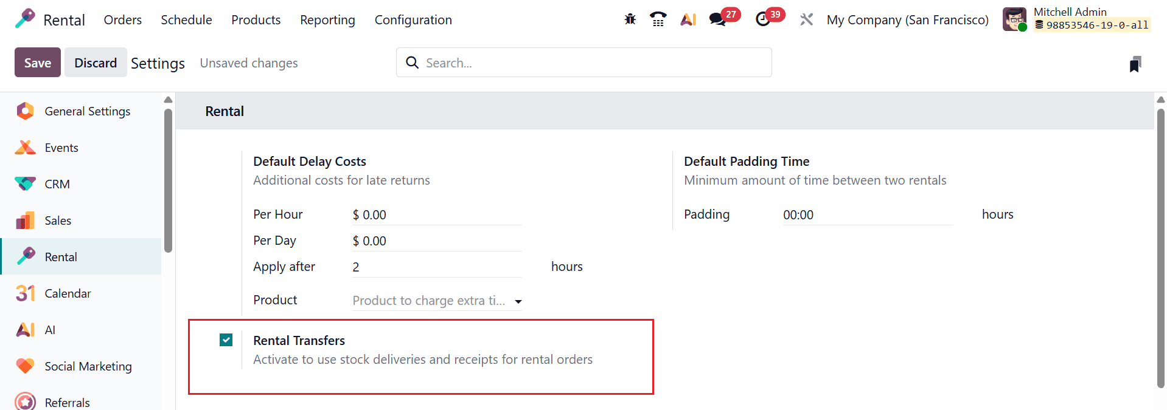Save the unsaved settings changes
Screen dimensions: 1167x410
(37, 62)
